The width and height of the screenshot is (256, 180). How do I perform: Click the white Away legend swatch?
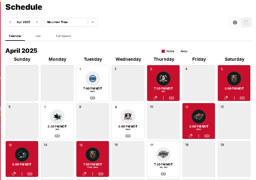[177, 51]
